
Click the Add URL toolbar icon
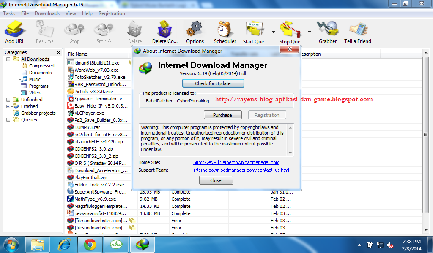click(x=15, y=32)
